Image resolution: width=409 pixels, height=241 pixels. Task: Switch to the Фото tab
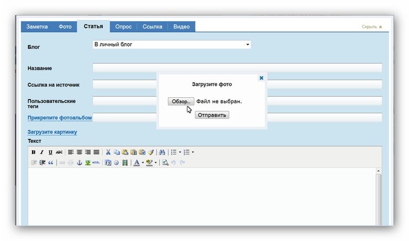[65, 27]
